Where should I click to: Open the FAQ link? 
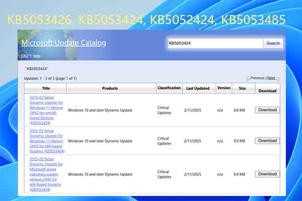(25, 56)
